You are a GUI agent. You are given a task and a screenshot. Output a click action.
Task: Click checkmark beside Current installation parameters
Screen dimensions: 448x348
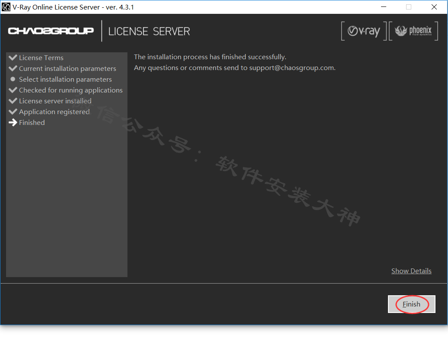pos(13,68)
